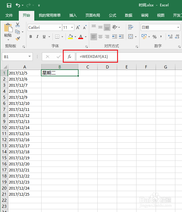The width and height of the screenshot is (182, 212).
Task: Switch to the 页面布局 tab
Action: (x=93, y=15)
